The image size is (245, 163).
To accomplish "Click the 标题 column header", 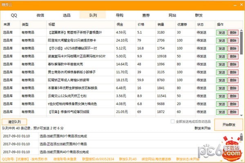I will 80,25.
